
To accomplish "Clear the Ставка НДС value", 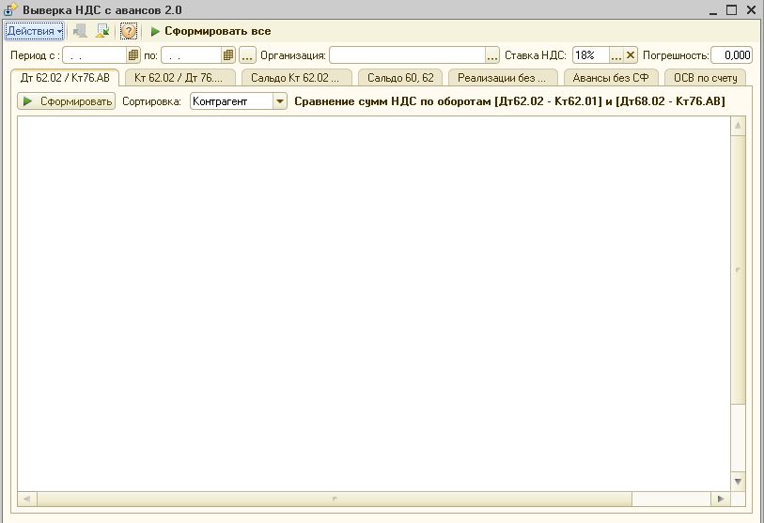I will 631,55.
